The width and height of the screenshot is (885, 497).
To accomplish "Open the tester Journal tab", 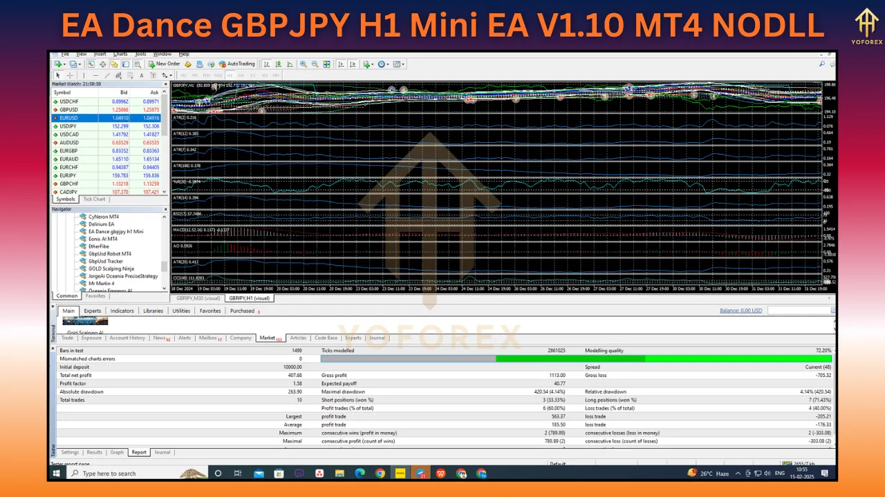I will (x=162, y=453).
